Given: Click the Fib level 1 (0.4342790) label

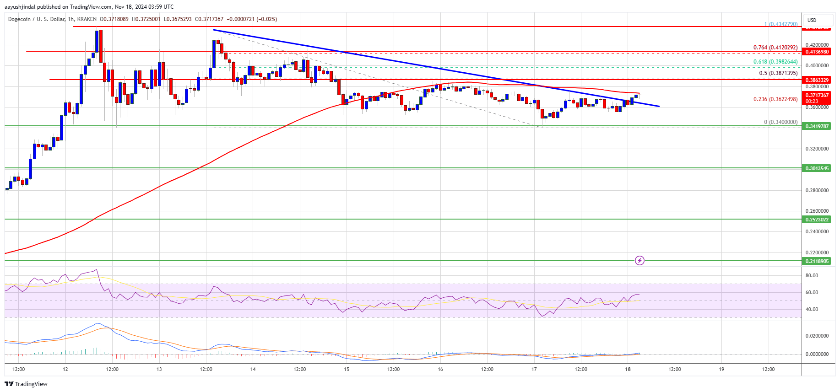Looking at the screenshot, I should [x=781, y=24].
